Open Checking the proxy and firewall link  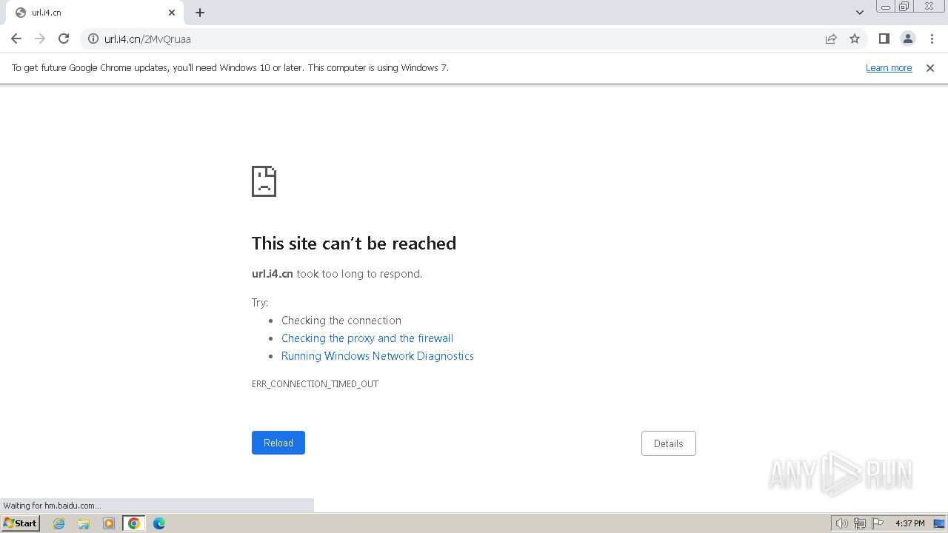click(x=367, y=338)
